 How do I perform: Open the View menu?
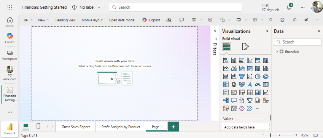tap(43, 20)
